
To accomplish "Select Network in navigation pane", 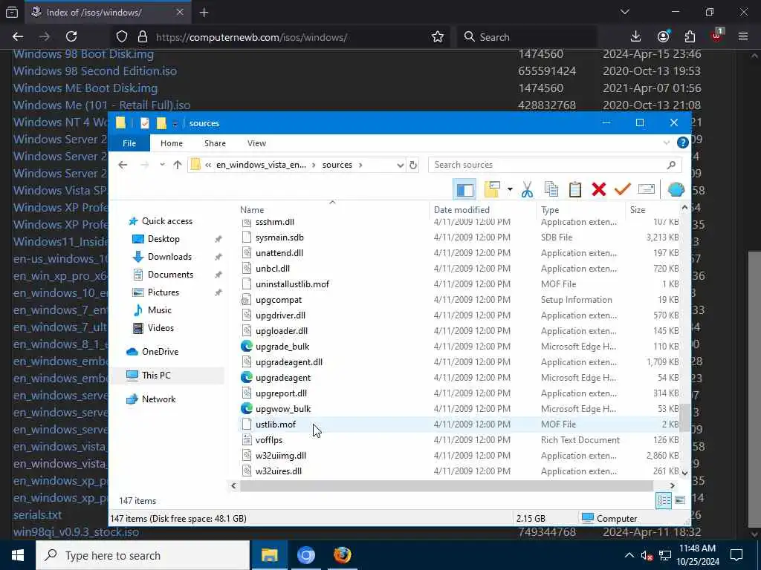I will pyautogui.click(x=159, y=399).
